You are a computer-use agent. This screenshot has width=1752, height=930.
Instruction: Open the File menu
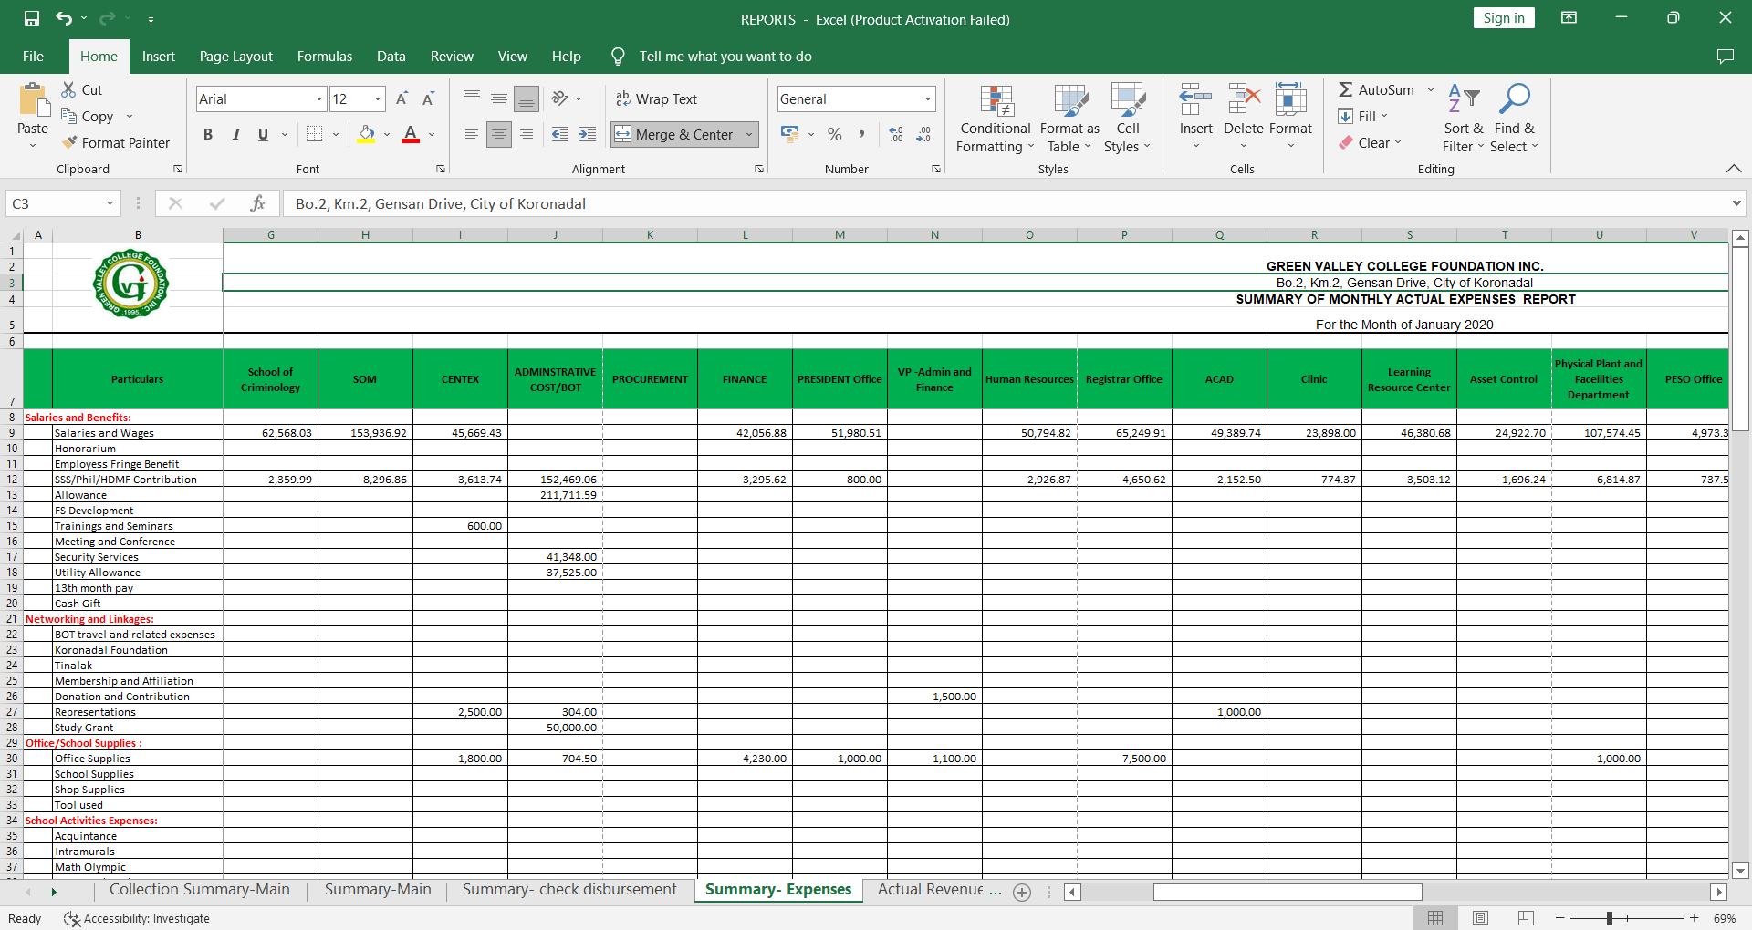coord(33,57)
